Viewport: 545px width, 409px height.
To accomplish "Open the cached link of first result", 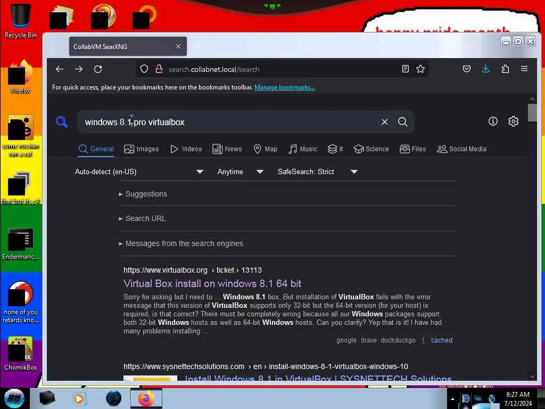I will click(x=441, y=340).
